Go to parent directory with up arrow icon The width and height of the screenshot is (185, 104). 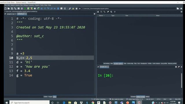pos(181,8)
